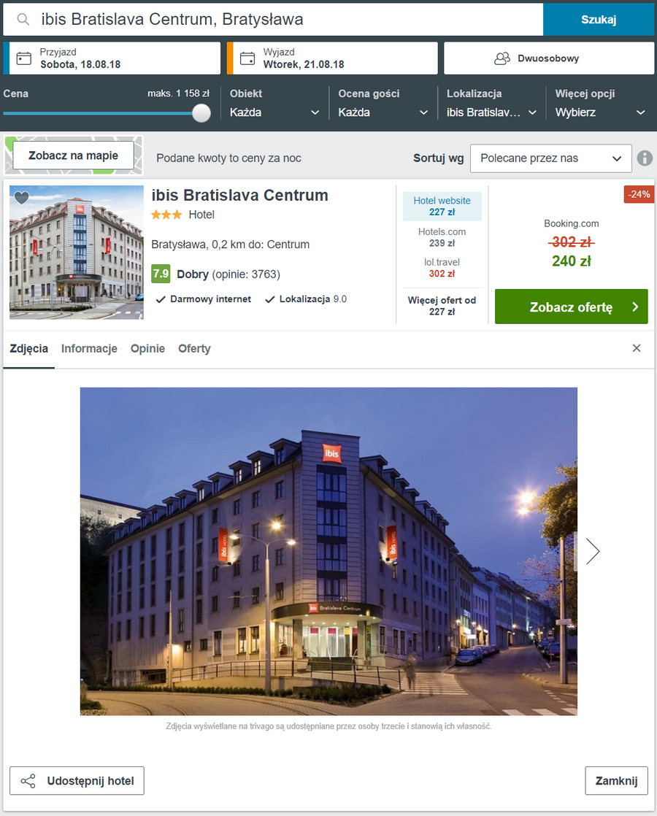The image size is (657, 816).
Task: Open the Ocena gości filter dropdown
Action: [383, 104]
